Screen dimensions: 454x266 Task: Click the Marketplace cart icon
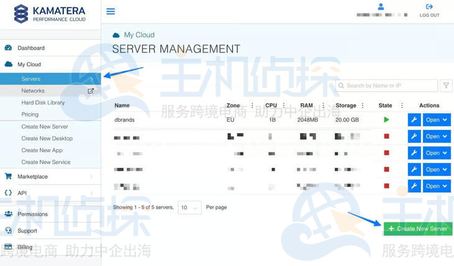(9, 176)
